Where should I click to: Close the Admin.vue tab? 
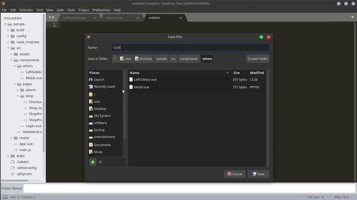138,18
